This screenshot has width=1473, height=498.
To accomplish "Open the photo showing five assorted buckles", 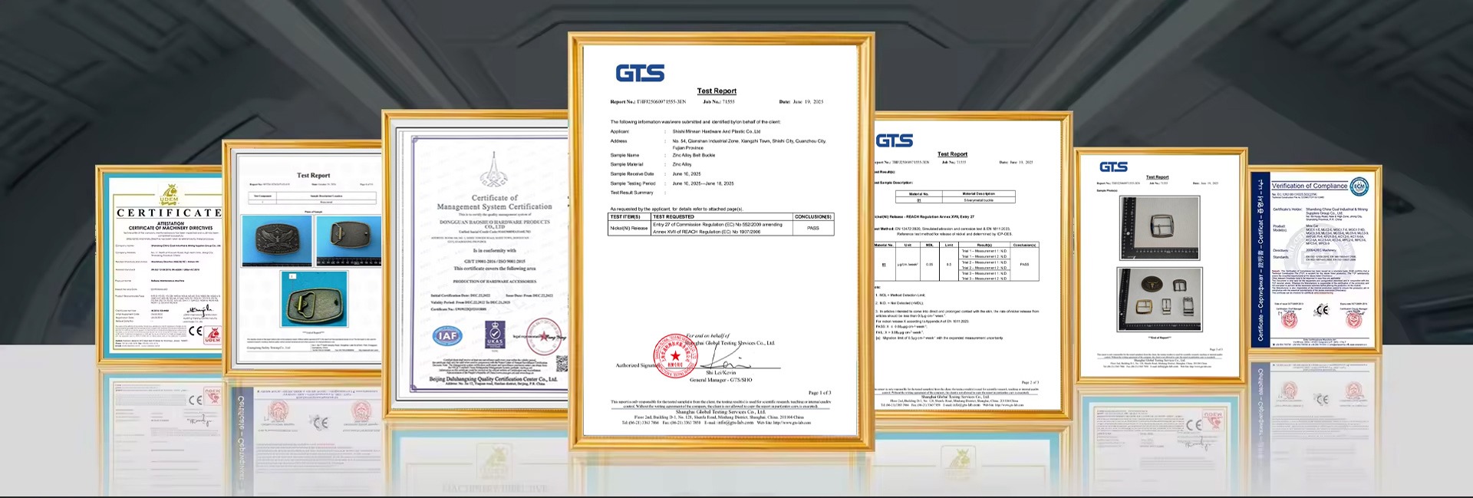I will pos(1160,298).
